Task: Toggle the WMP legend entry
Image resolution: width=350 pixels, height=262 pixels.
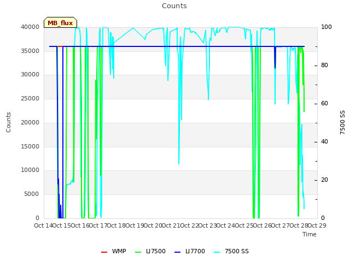Action: 114,251
